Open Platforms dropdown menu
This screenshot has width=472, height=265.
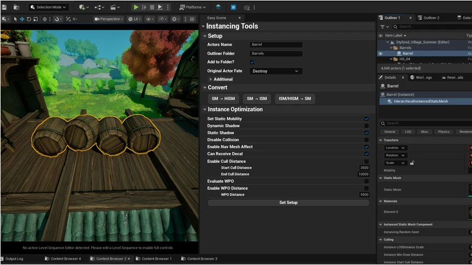tap(193, 7)
